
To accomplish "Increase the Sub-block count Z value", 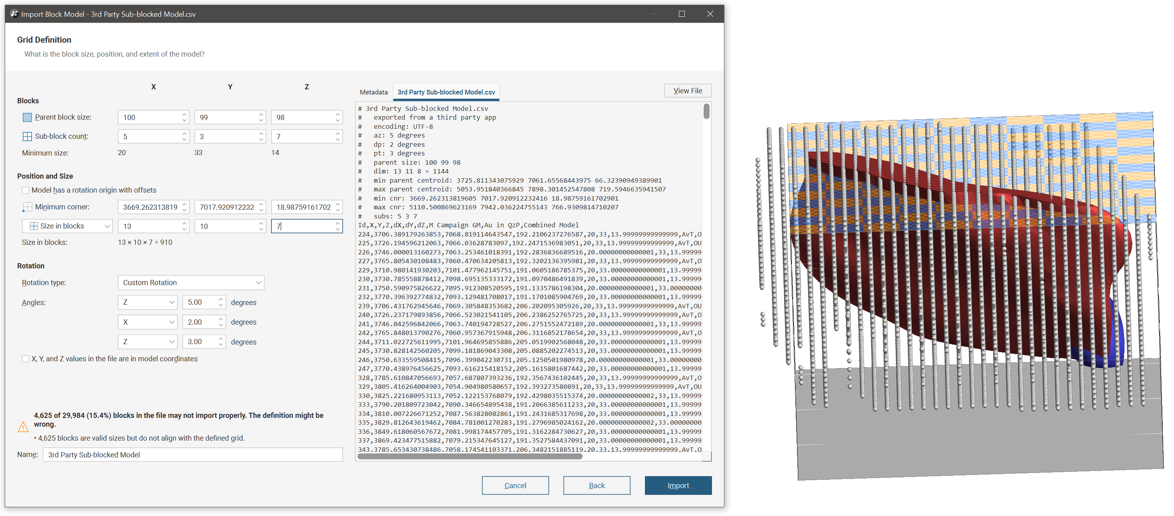I will pyautogui.click(x=337, y=134).
